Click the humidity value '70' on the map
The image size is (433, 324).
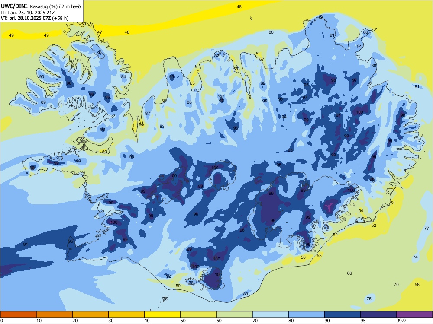pos(396,285)
